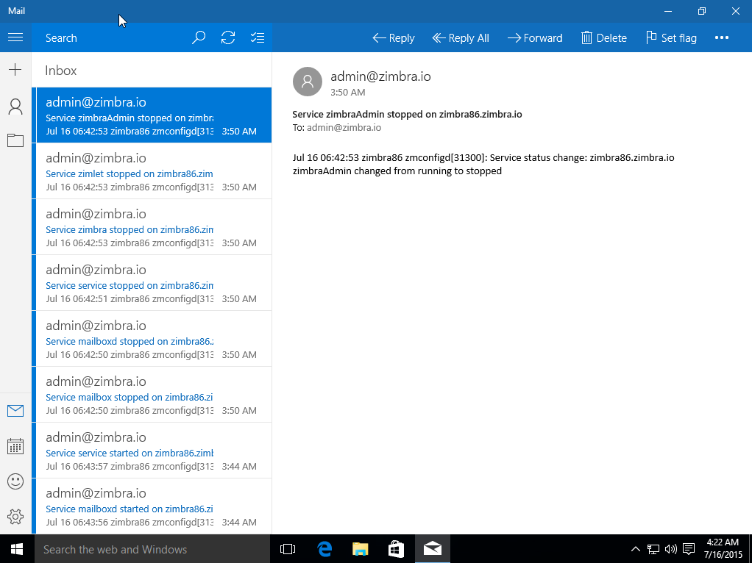Click Reply All button
752x563 pixels.
click(x=461, y=38)
